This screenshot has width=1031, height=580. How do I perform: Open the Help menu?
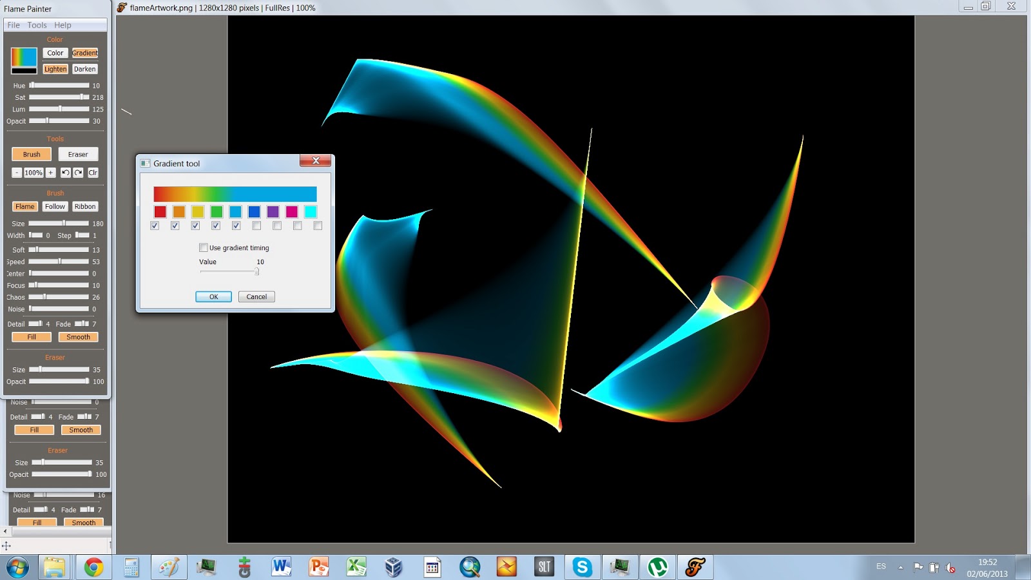[63, 25]
